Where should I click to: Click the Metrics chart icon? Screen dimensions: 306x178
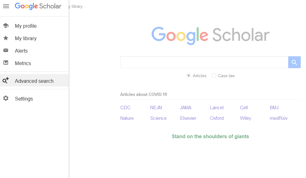point(6,63)
